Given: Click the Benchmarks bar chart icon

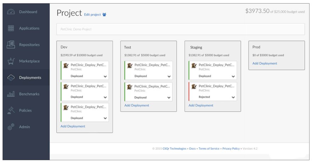Looking at the screenshot, I should tap(11, 94).
